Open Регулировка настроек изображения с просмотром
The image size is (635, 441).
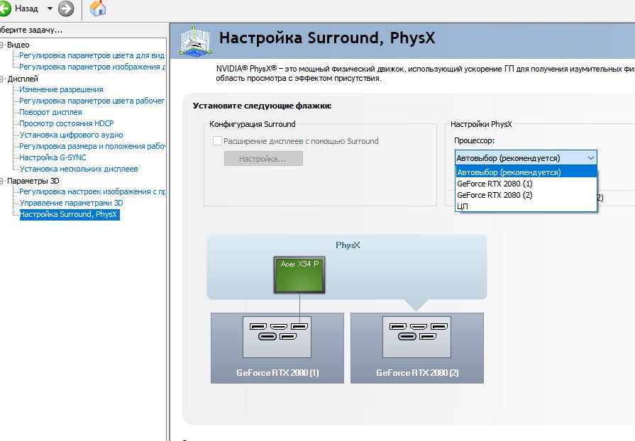[92, 191]
